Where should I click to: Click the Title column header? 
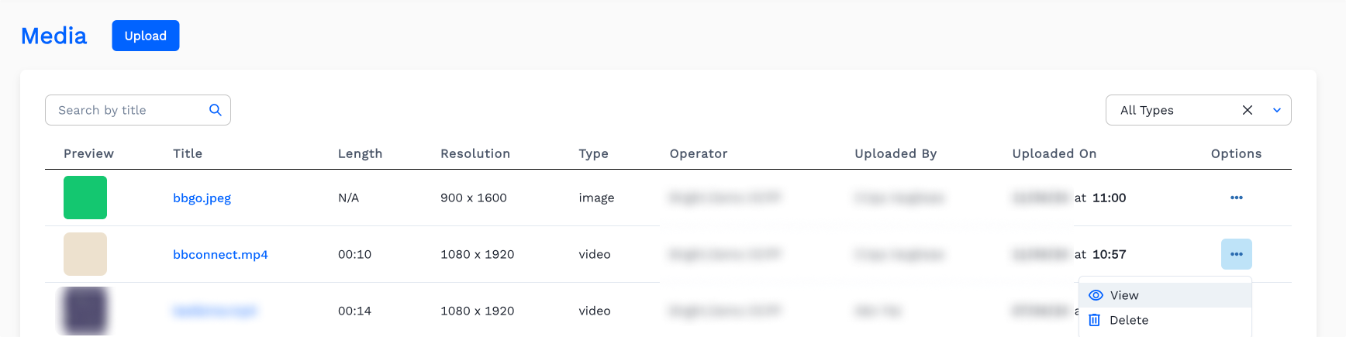188,153
